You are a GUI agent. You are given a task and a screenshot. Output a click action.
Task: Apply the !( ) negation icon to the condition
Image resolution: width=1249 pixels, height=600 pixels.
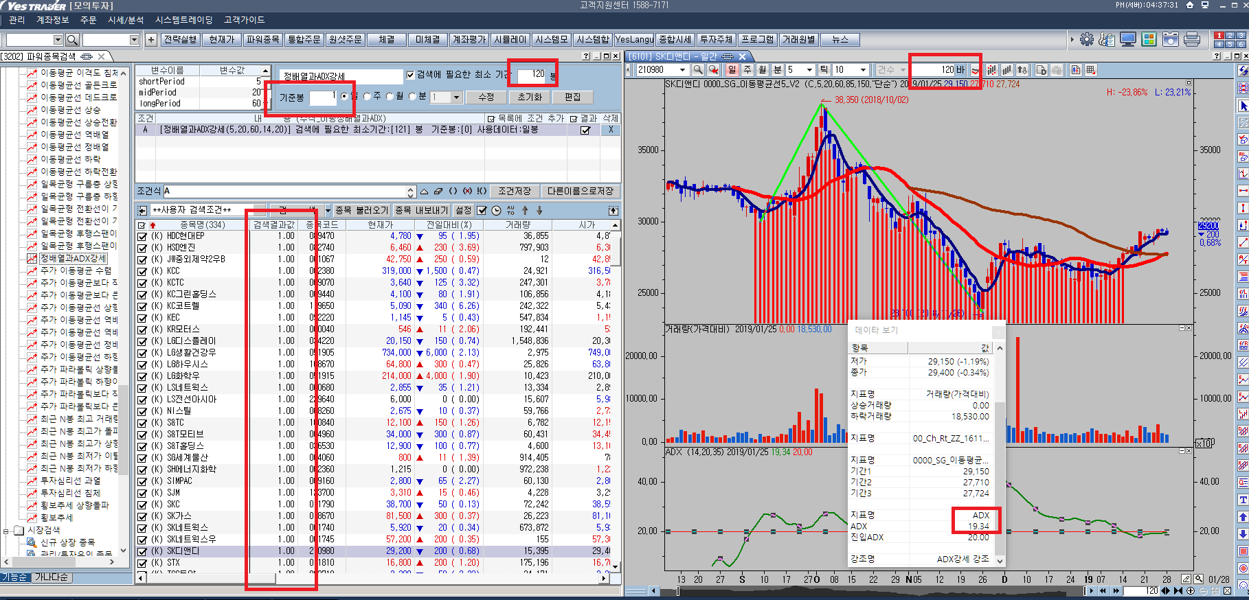482,191
